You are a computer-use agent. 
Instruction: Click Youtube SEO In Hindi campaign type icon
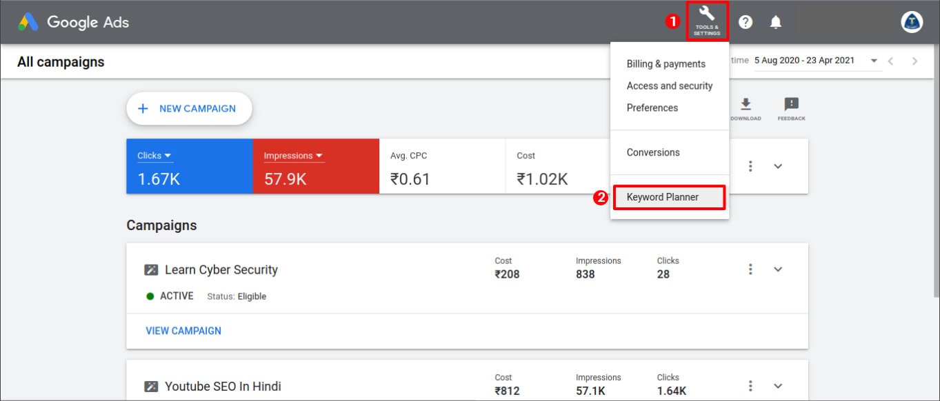(151, 387)
